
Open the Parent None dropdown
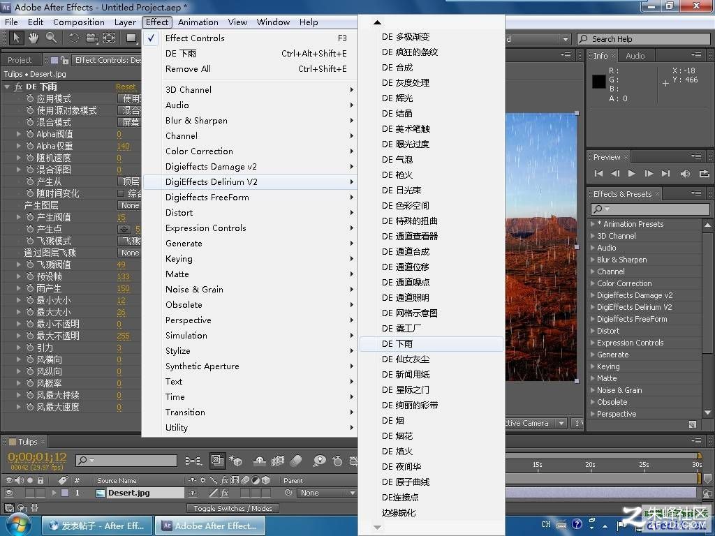(x=327, y=493)
